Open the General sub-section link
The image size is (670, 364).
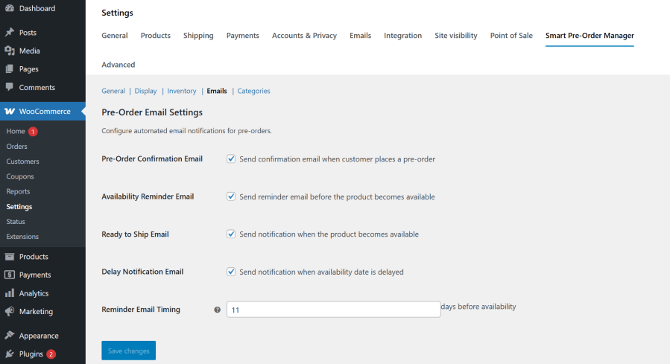click(113, 91)
